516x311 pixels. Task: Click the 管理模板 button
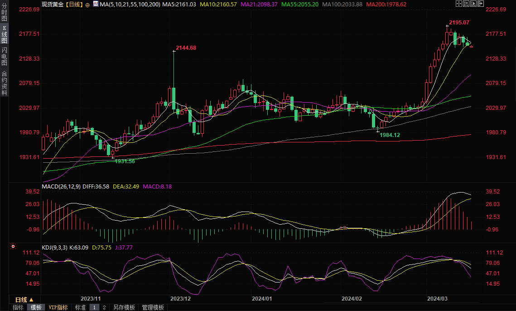click(x=153, y=307)
